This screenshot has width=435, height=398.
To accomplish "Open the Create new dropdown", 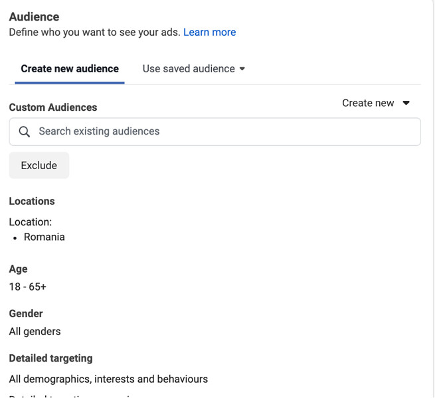I will [369, 103].
